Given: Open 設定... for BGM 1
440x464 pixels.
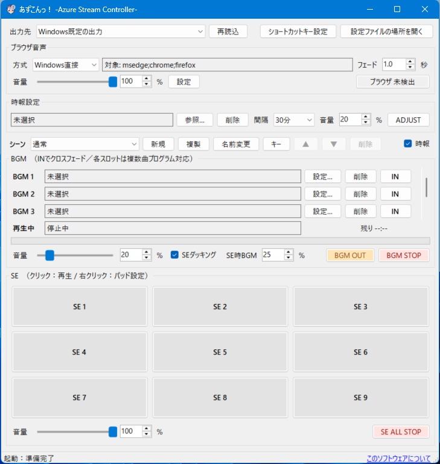Looking at the screenshot, I should tap(323, 176).
